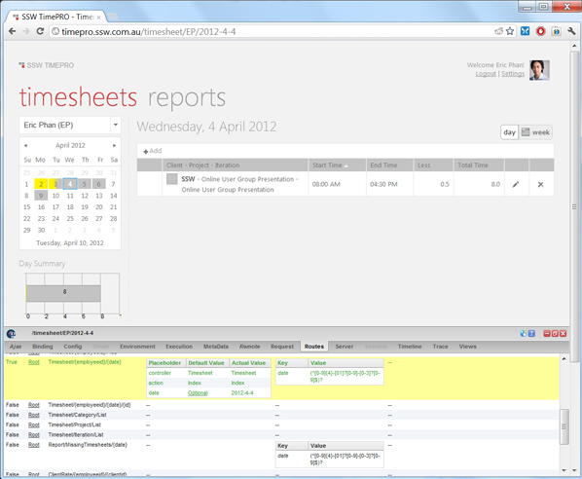Switch to week view

(x=535, y=132)
